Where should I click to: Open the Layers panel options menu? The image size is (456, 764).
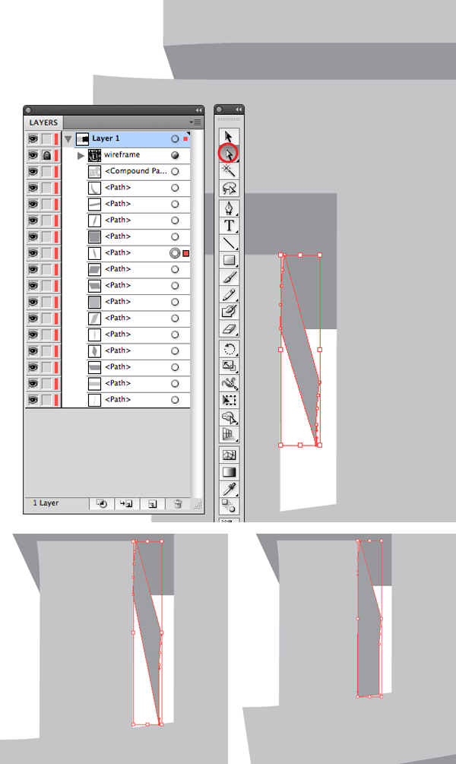[x=195, y=122]
